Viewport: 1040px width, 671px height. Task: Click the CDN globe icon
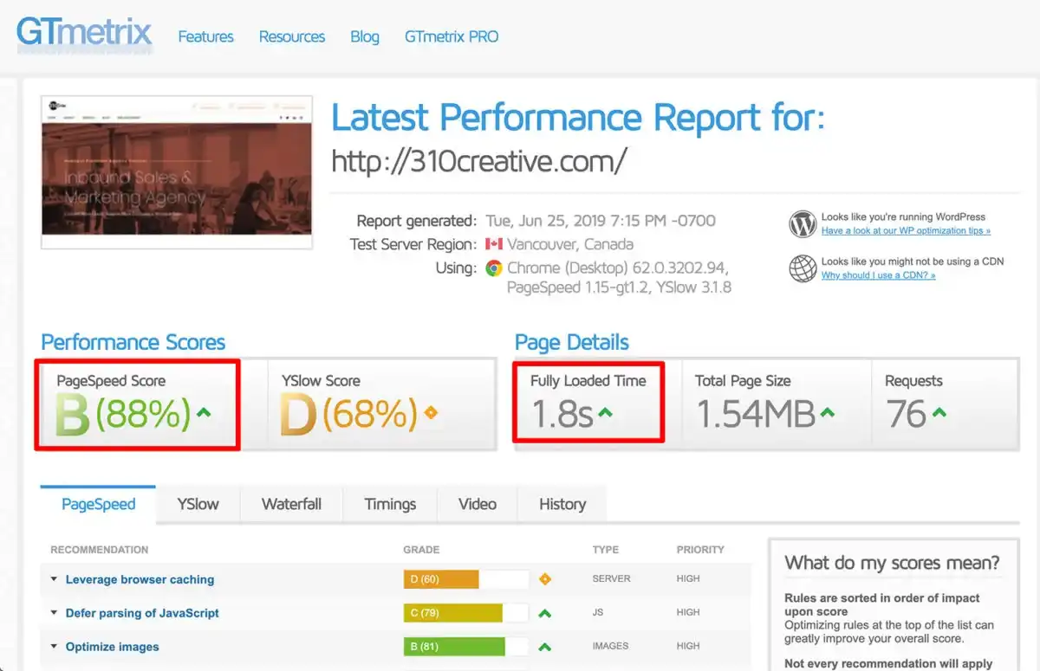pos(803,268)
